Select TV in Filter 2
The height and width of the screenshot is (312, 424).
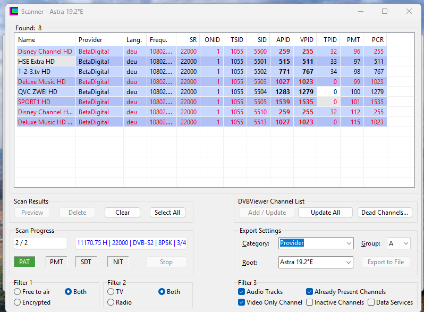click(x=111, y=292)
